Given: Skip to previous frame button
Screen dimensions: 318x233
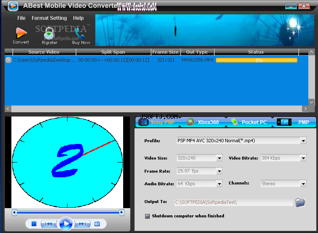Looking at the screenshot, I should point(49,224).
